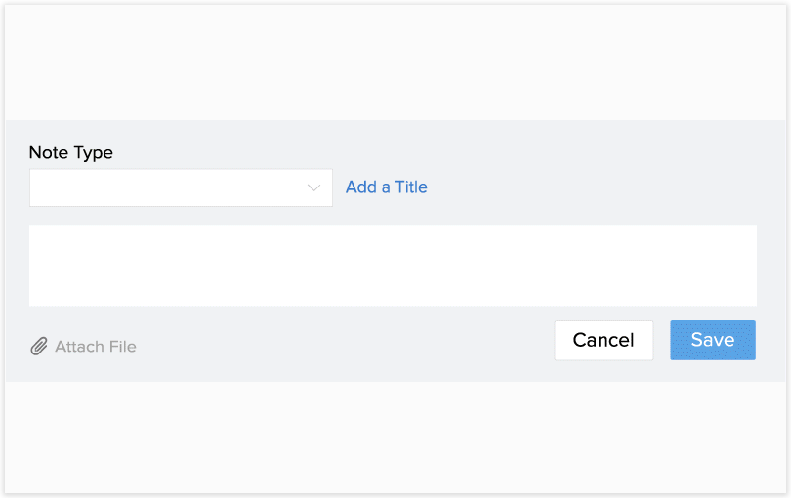Click the Attach File text
791x498 pixels.
[95, 347]
